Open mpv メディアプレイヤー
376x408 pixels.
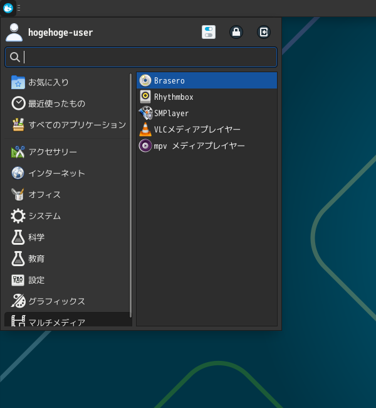tap(145, 146)
